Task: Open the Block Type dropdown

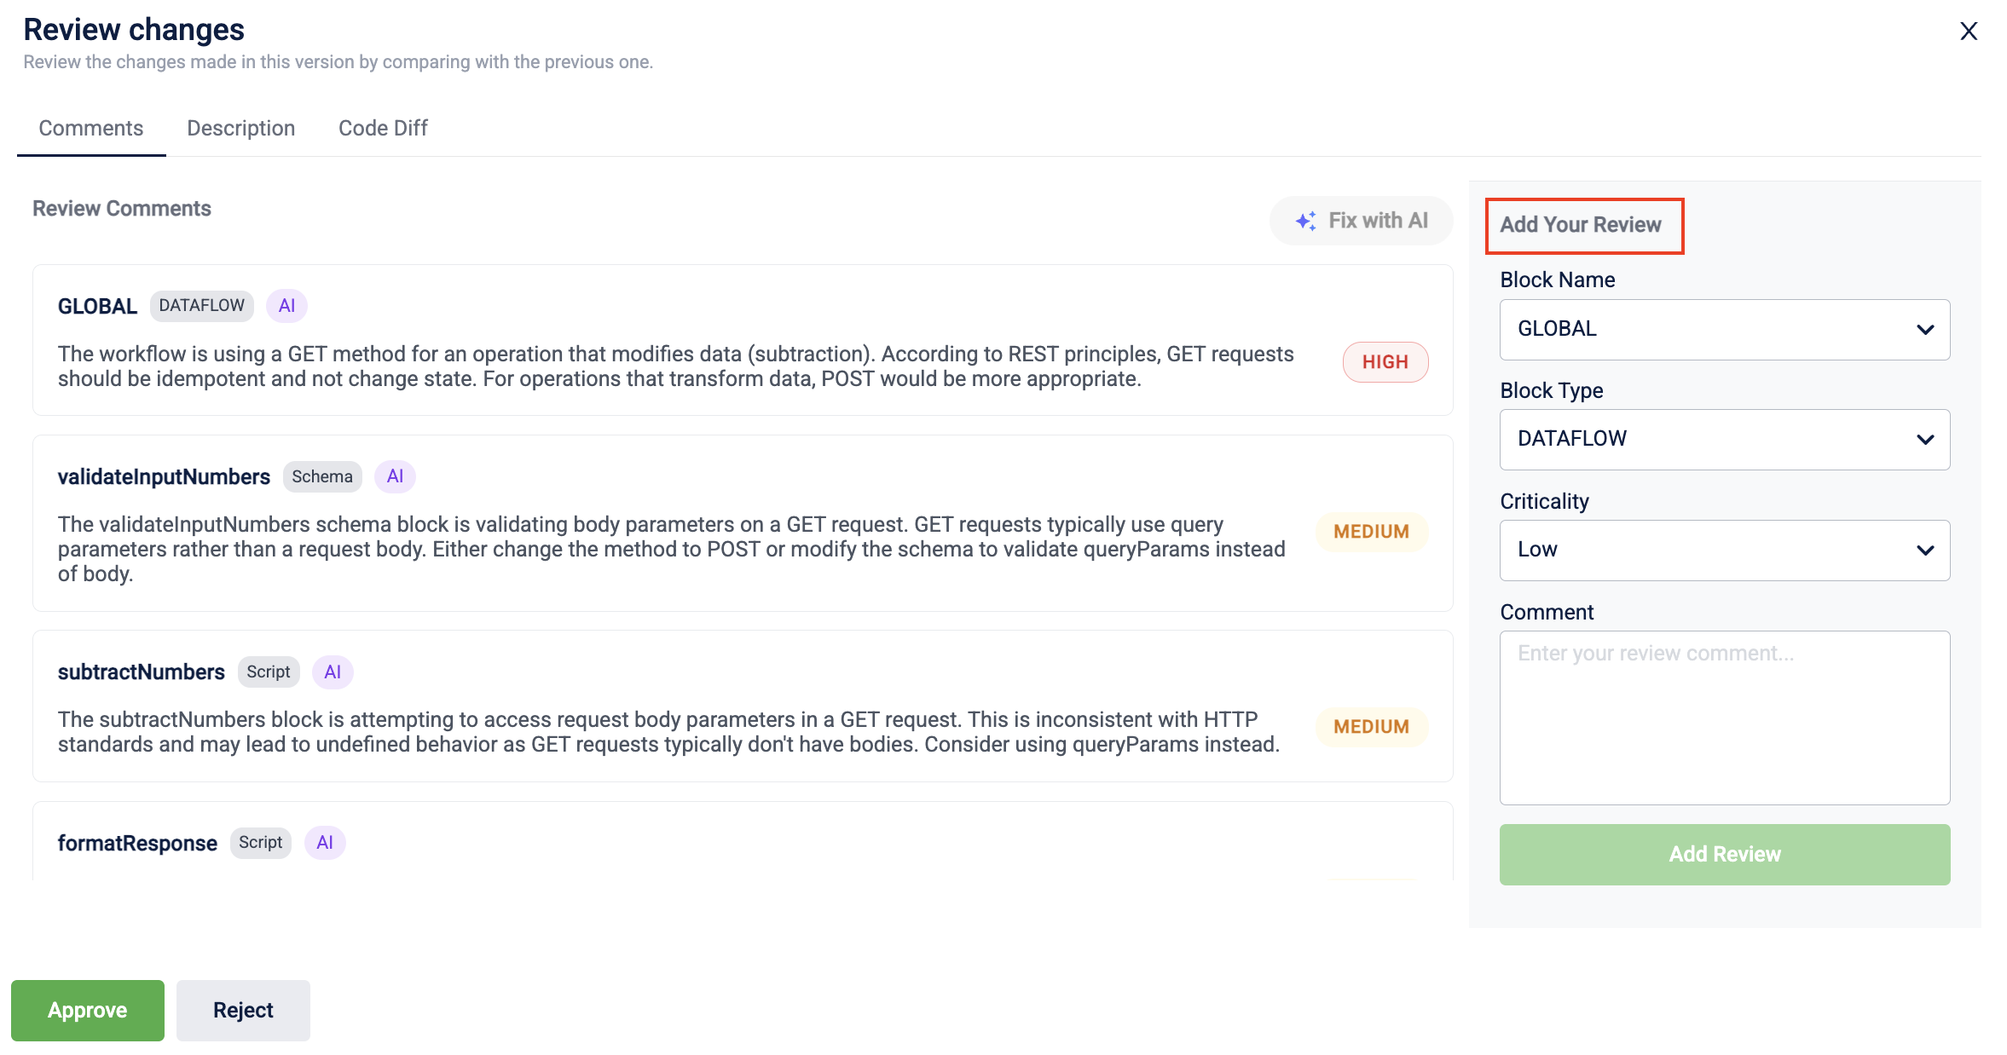Action: click(x=1724, y=439)
